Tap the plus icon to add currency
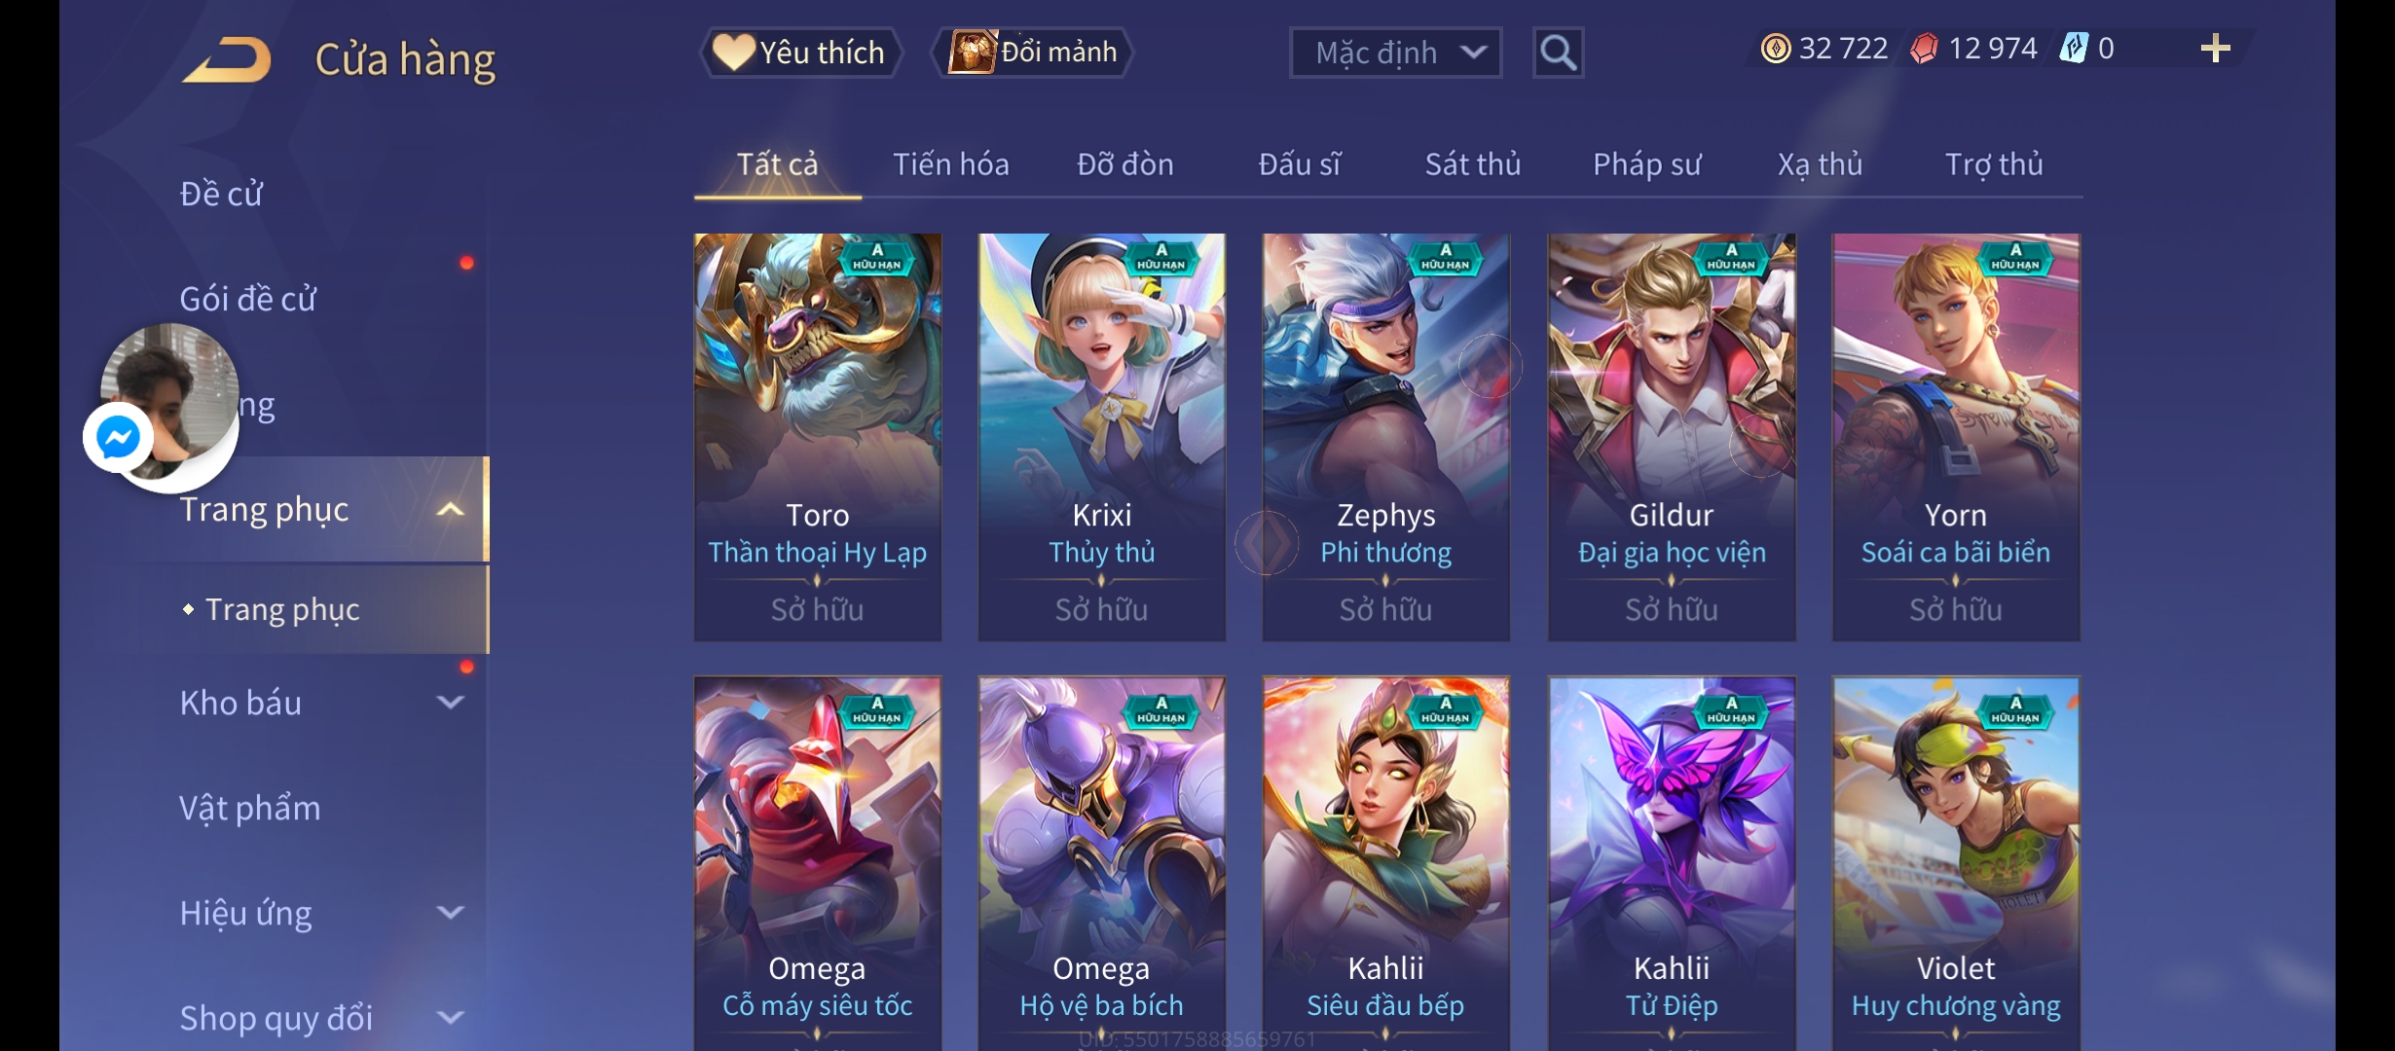Image resolution: width=2395 pixels, height=1051 pixels. coord(2215,49)
